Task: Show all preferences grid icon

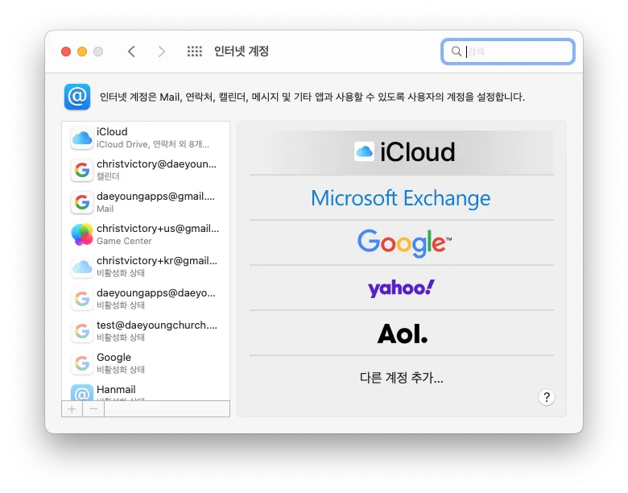Action: tap(195, 52)
